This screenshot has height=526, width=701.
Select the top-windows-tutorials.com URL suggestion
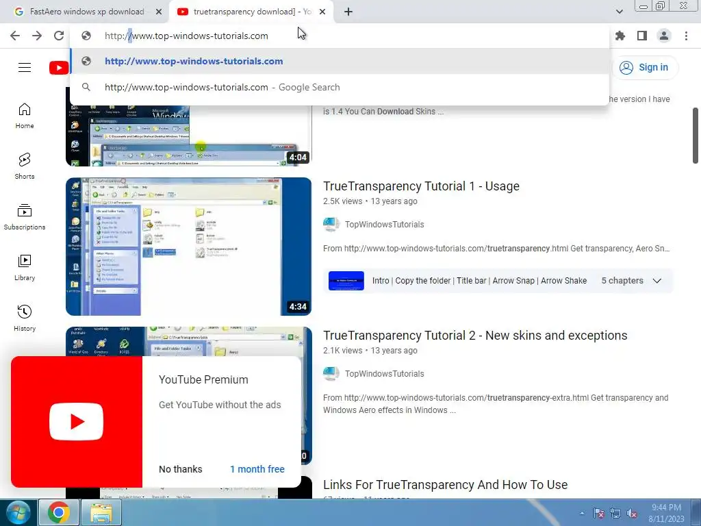(x=340, y=61)
